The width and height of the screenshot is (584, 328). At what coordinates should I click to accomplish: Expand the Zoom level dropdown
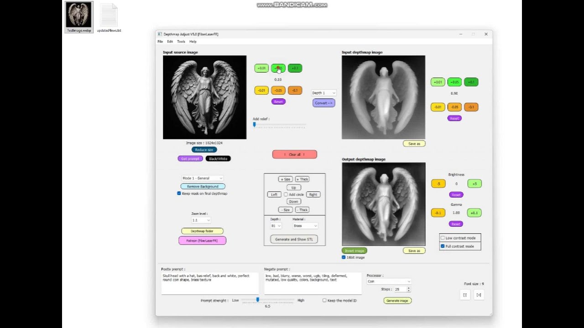point(201,220)
